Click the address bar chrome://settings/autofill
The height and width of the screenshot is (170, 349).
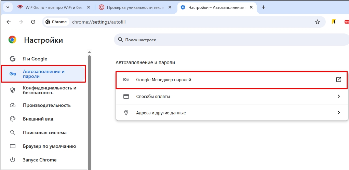pyautogui.click(x=99, y=22)
